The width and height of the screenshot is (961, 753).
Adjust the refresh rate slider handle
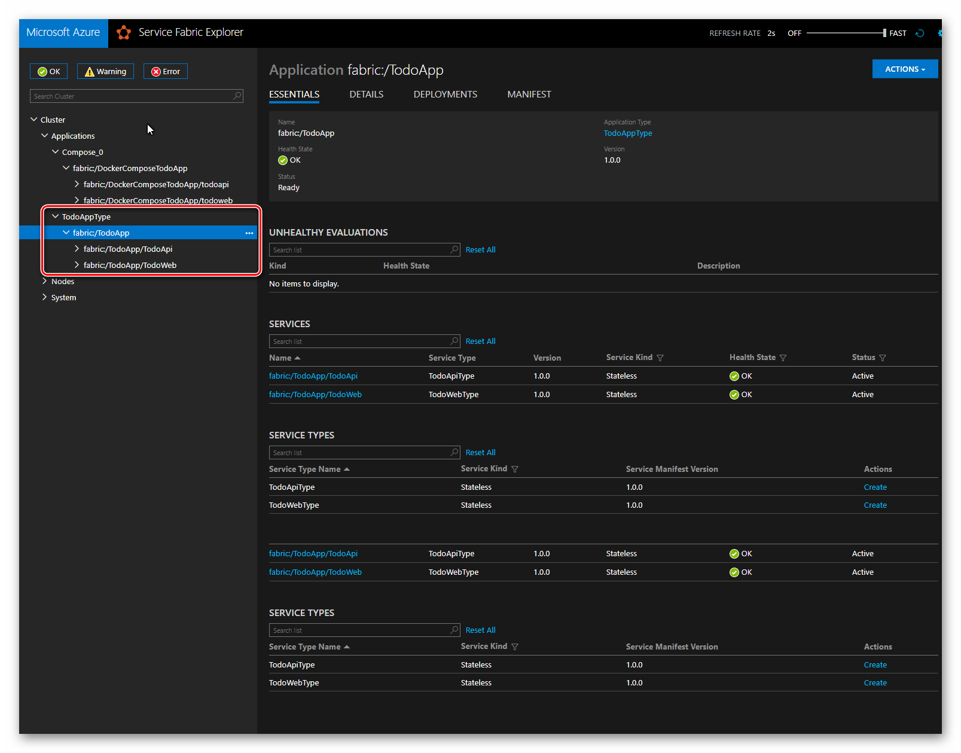pos(884,33)
